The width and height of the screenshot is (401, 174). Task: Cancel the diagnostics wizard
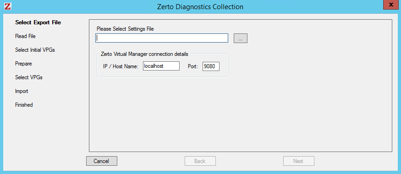point(102,161)
